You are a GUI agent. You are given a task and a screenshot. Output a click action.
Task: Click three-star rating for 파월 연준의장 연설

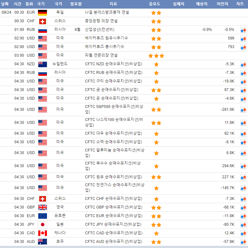point(156,56)
